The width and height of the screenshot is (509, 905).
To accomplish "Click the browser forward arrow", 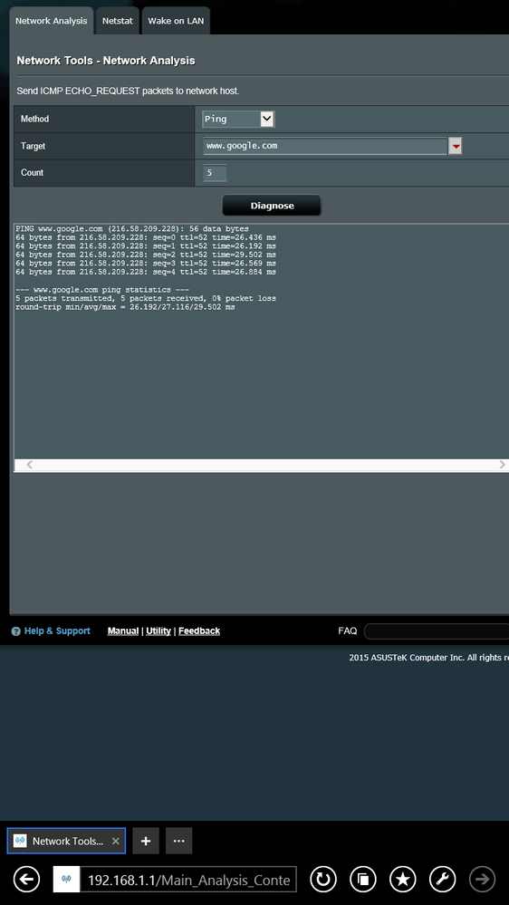I will [483, 880].
